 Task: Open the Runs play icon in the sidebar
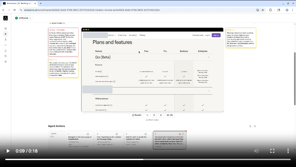[x=6, y=34]
